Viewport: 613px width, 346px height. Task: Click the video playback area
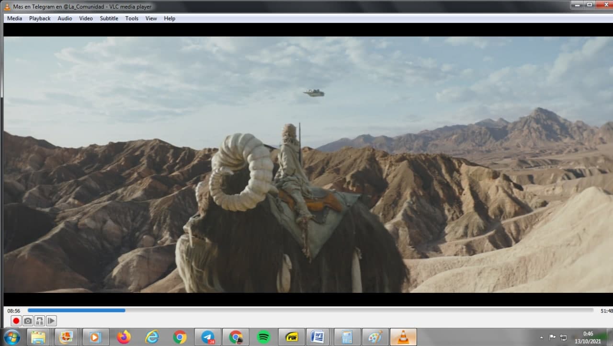308,164
